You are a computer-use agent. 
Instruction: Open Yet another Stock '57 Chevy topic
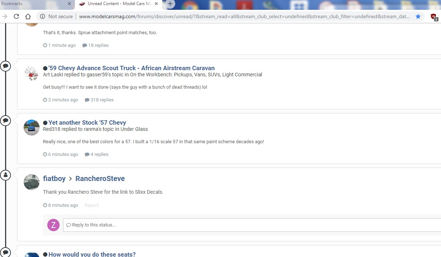pos(87,123)
